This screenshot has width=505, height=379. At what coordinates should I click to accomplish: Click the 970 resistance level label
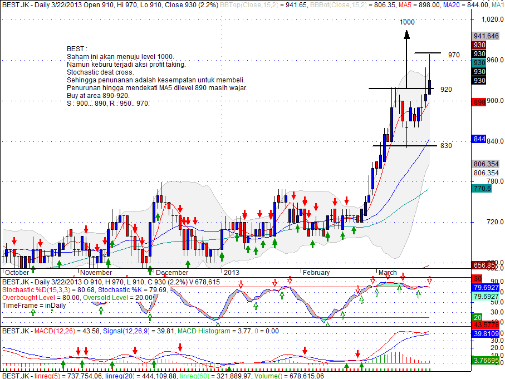tap(454, 55)
